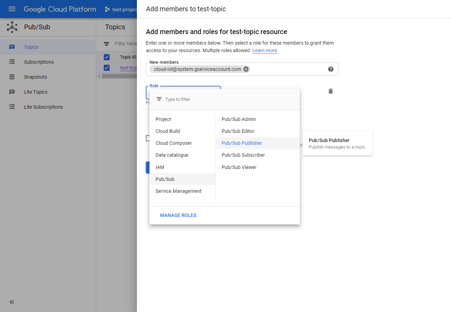Viewport: 451px width, 312px height.
Task: Click the Subscriptions list icon
Action: (x=12, y=62)
